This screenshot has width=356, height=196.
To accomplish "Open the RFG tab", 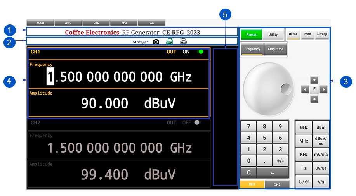I will pyautogui.click(x=124, y=22).
